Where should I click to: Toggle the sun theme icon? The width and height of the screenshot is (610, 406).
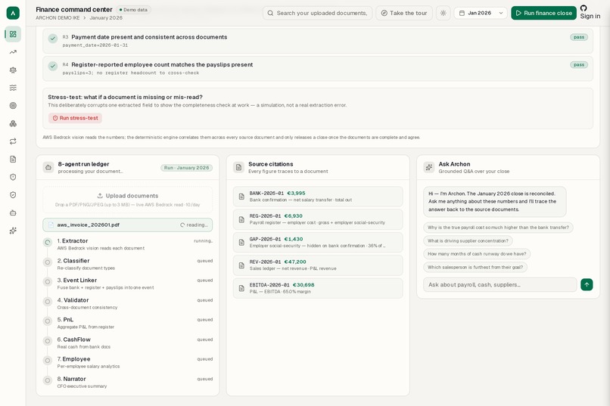(x=443, y=13)
